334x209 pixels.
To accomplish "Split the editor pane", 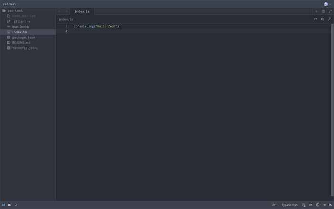I will [323, 11].
